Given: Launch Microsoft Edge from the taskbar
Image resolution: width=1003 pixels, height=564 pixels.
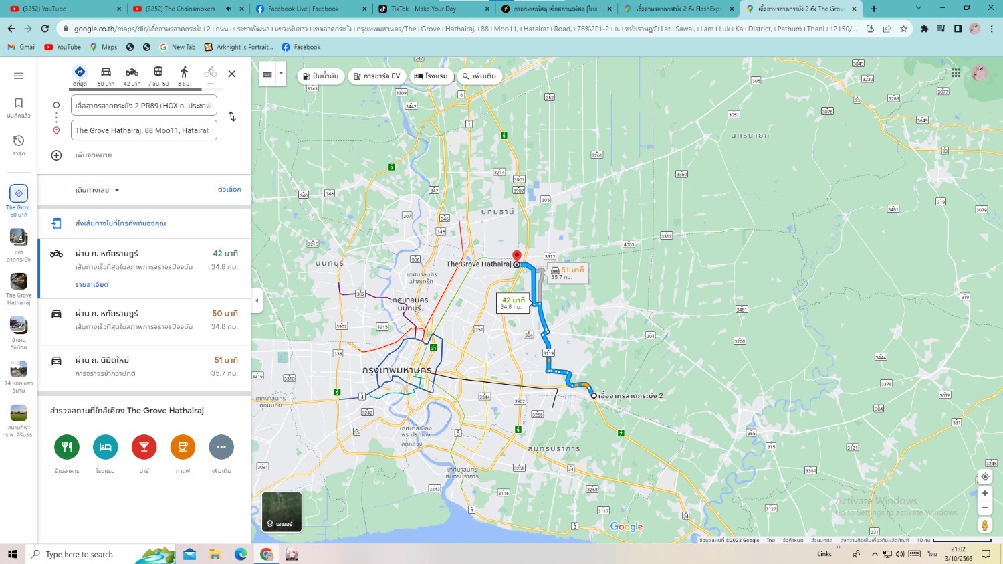Looking at the screenshot, I should click(241, 554).
